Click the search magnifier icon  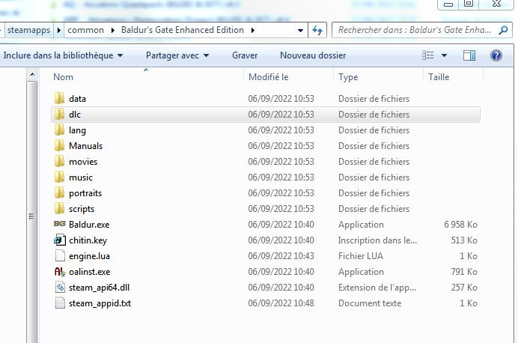pos(503,30)
